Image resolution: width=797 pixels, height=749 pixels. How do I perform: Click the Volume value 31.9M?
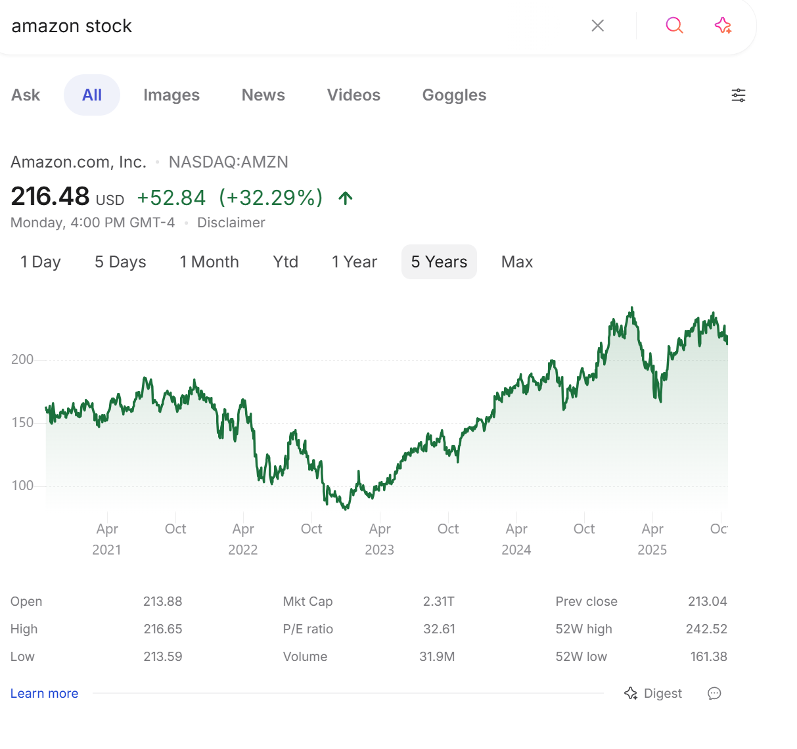point(437,656)
